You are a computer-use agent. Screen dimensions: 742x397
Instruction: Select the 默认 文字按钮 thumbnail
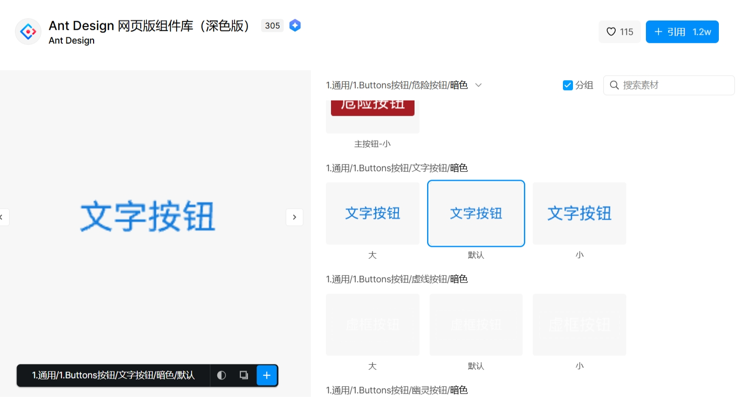476,214
